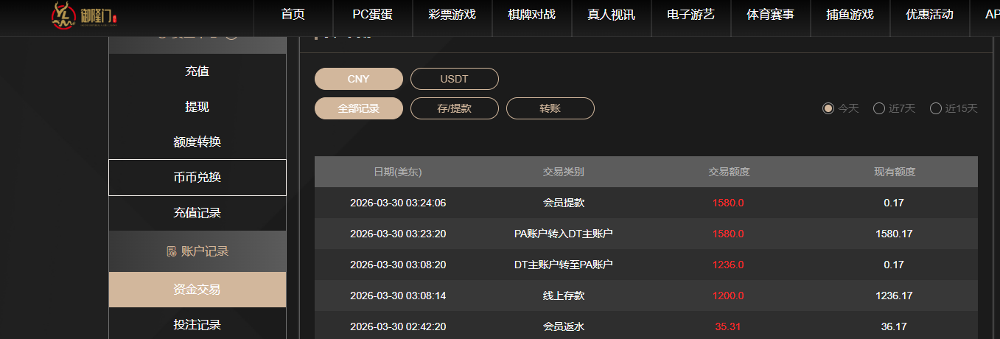Screen dimensions: 1000x339
Task: Open the PC蛋蛋 menu item
Action: click(x=373, y=14)
